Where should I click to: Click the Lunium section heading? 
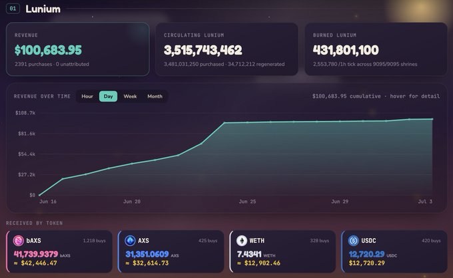pyautogui.click(x=43, y=9)
